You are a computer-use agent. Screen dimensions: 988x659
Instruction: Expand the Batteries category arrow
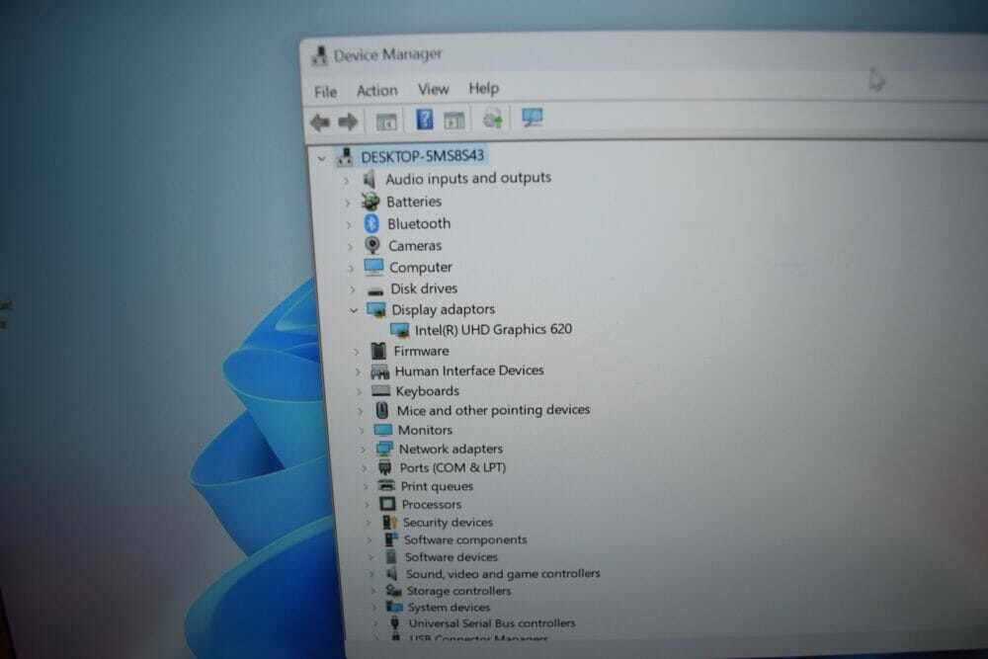point(347,204)
